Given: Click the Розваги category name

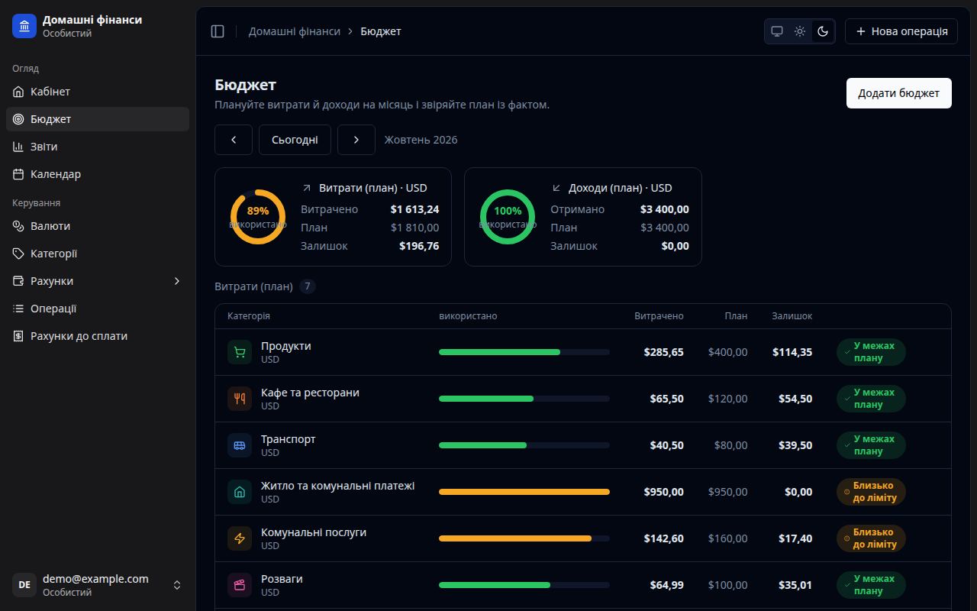Looking at the screenshot, I should 282,579.
